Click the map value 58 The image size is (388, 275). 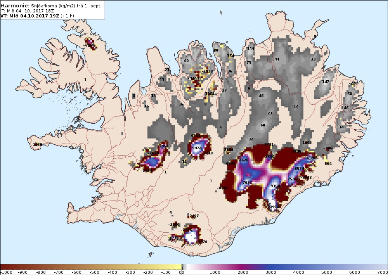tap(350, 94)
